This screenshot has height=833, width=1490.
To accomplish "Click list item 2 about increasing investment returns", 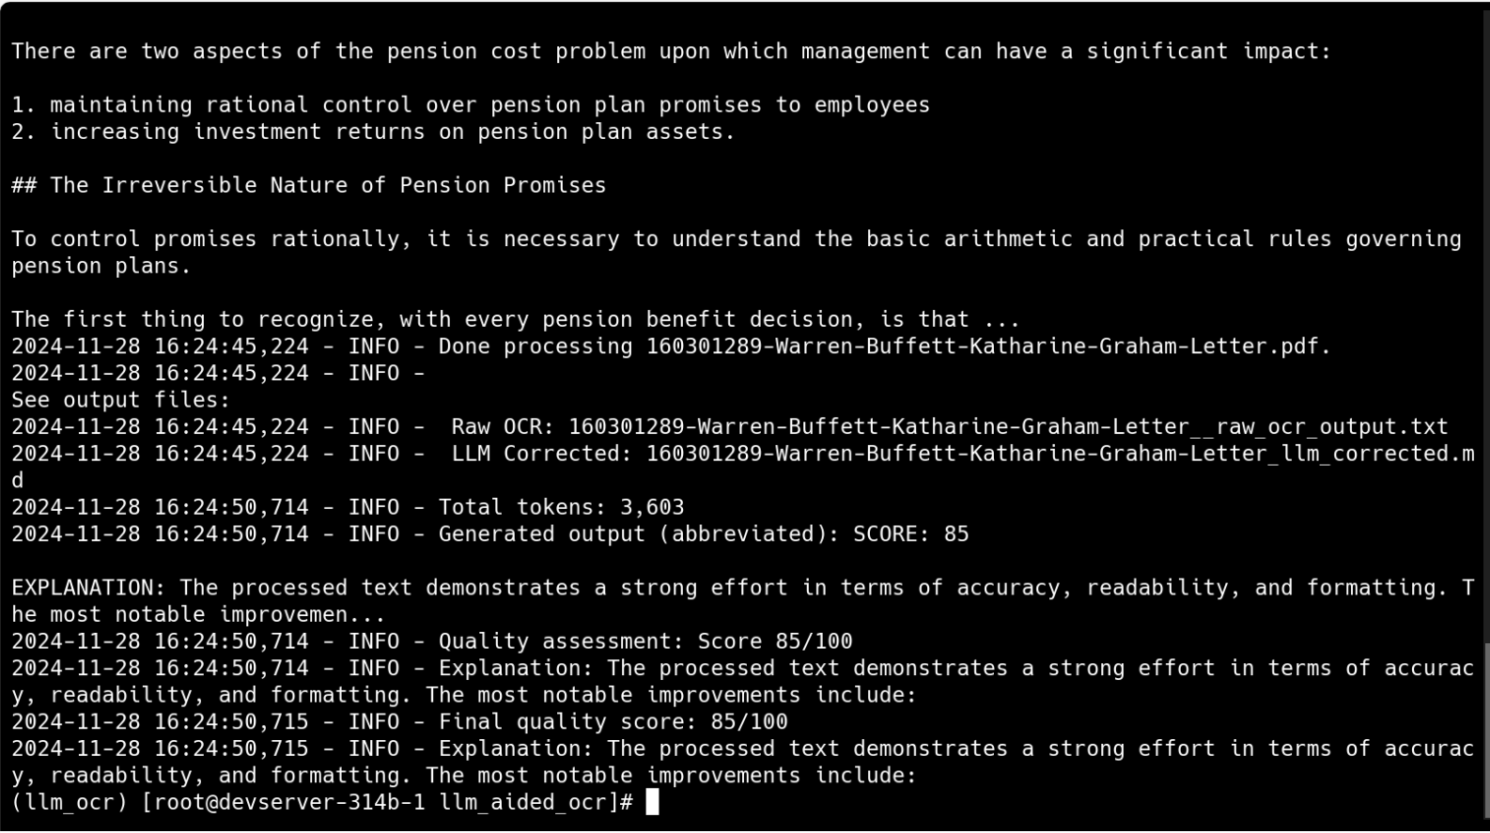I will pos(373,131).
